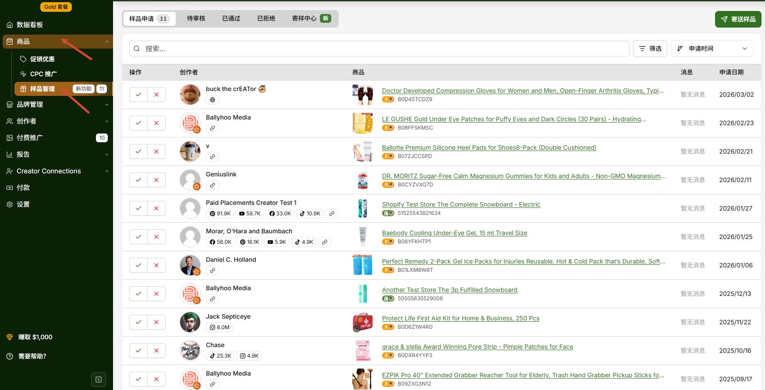
Task: Click Morar, O'Hara Facebook 56.0K badge
Action: pyautogui.click(x=220, y=242)
